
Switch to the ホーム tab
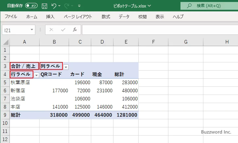tap(32, 17)
